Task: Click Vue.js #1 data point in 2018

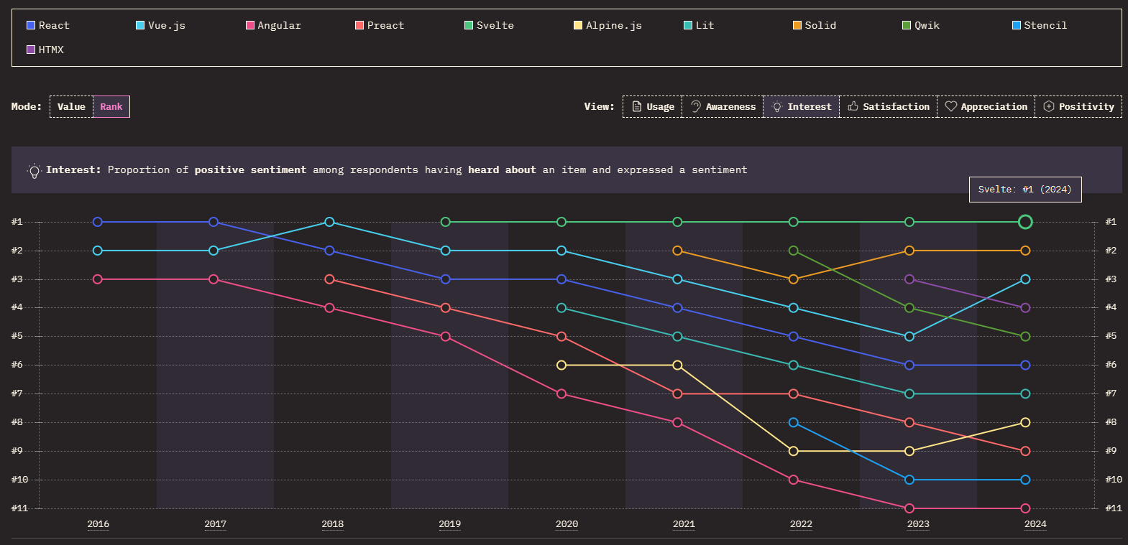Action: coord(329,222)
